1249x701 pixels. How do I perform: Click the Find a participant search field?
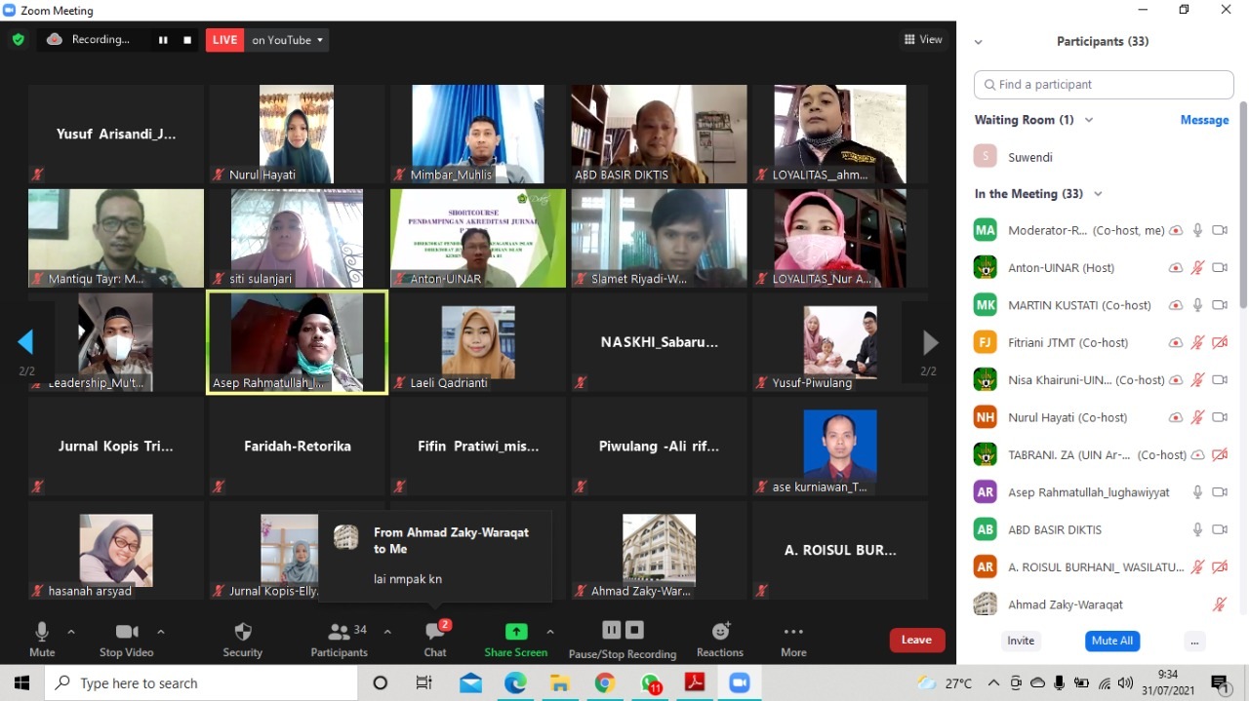pos(1103,85)
